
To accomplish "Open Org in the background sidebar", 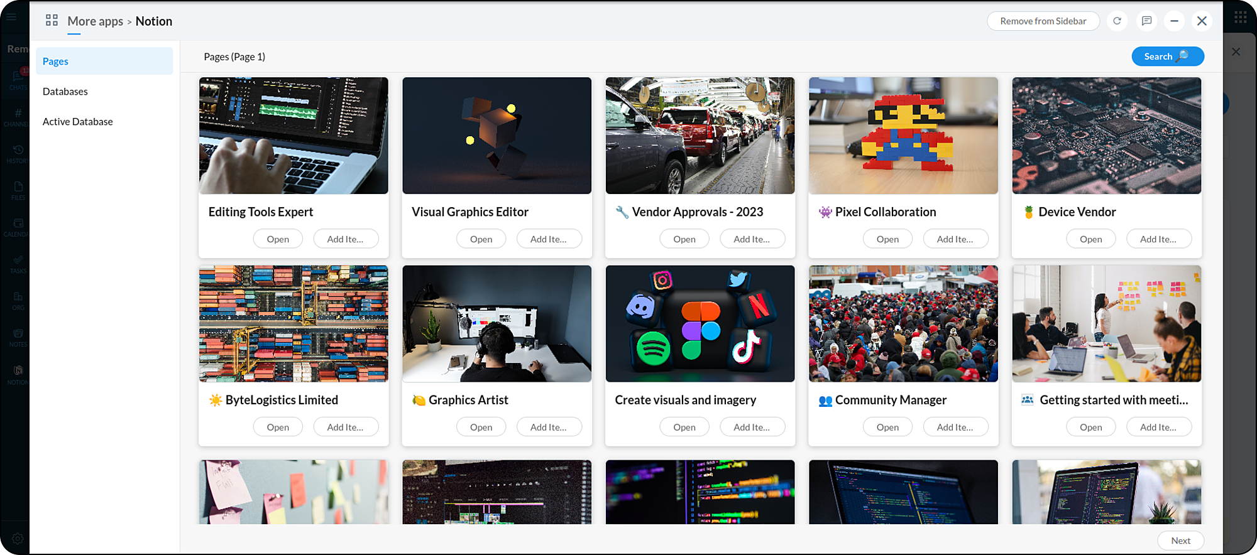I will tap(18, 300).
